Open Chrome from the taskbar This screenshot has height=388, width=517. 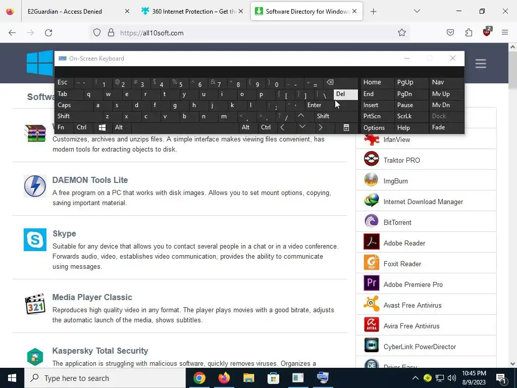199,378
